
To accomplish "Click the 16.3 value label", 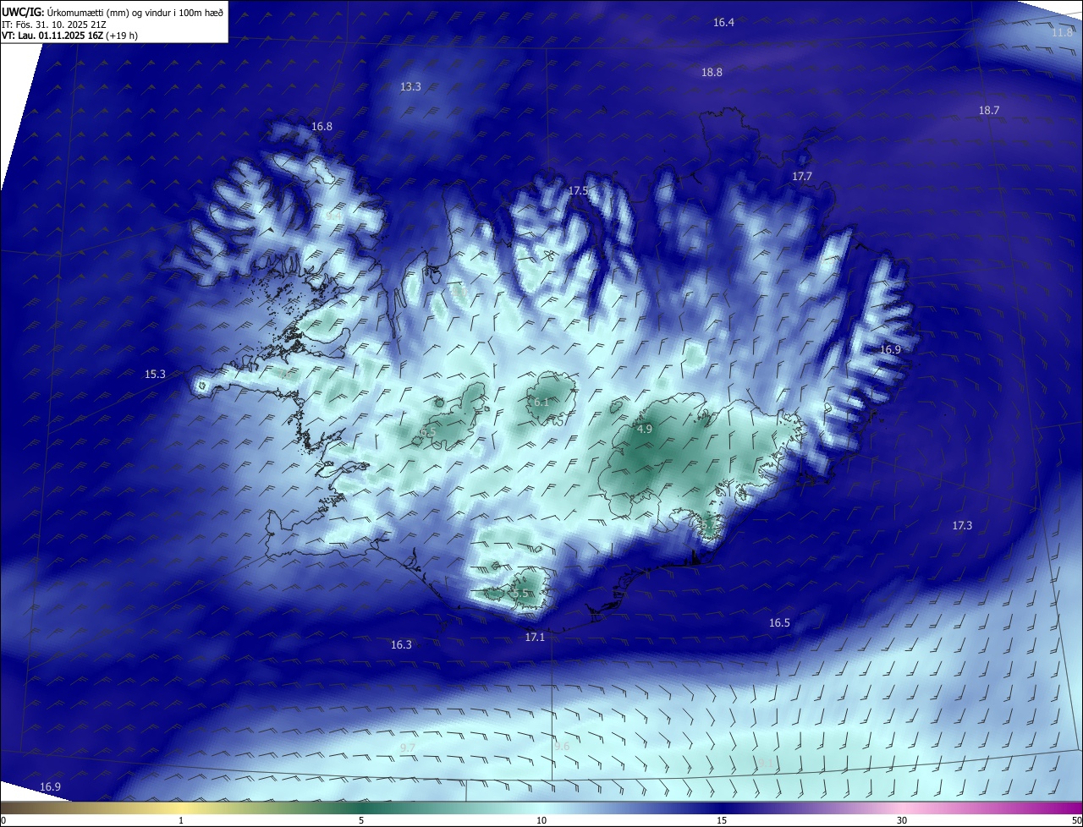I will [x=401, y=645].
